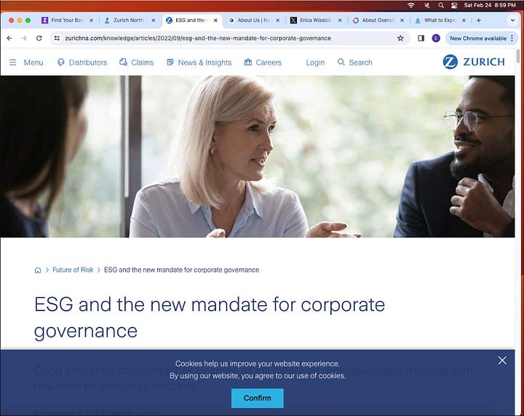The width and height of the screenshot is (524, 416).
Task: Open the hamburger Menu icon
Action: 12,63
